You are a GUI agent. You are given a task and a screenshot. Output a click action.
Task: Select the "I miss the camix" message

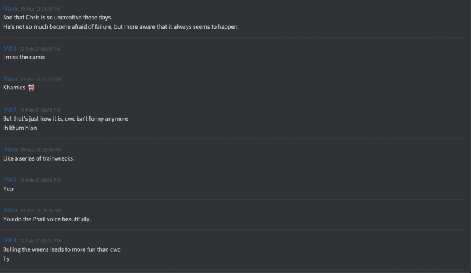[24, 57]
